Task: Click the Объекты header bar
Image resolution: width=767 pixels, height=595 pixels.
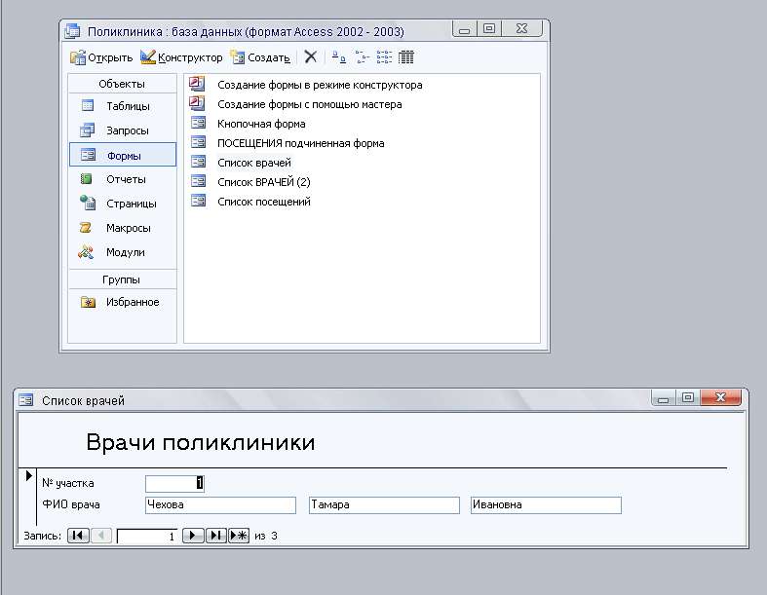Action: 122,84
